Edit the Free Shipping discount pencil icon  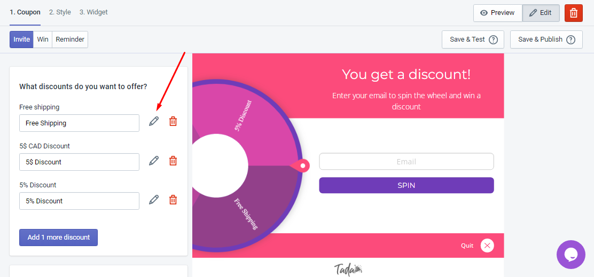[x=154, y=122]
